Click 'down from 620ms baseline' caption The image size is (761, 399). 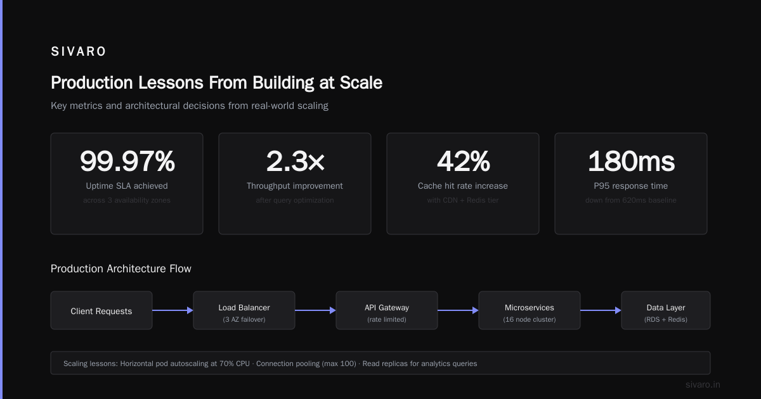point(631,200)
